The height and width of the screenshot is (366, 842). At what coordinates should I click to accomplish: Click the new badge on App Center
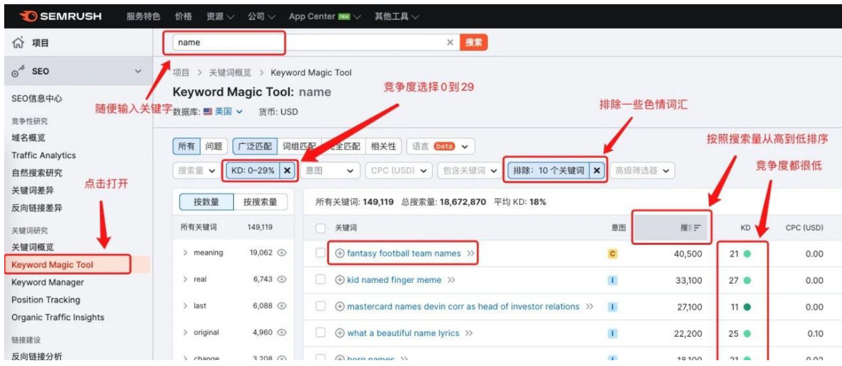tap(344, 16)
